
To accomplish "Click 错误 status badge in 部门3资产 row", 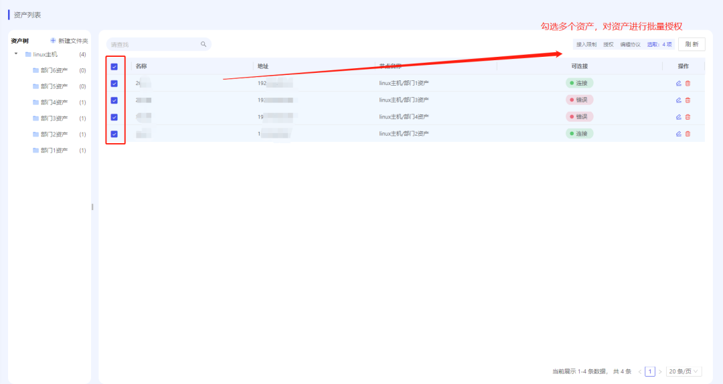I will click(x=579, y=100).
